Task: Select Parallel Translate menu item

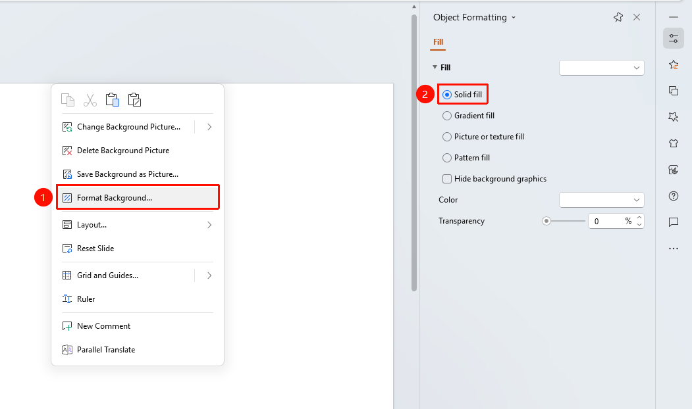Action: (138, 350)
